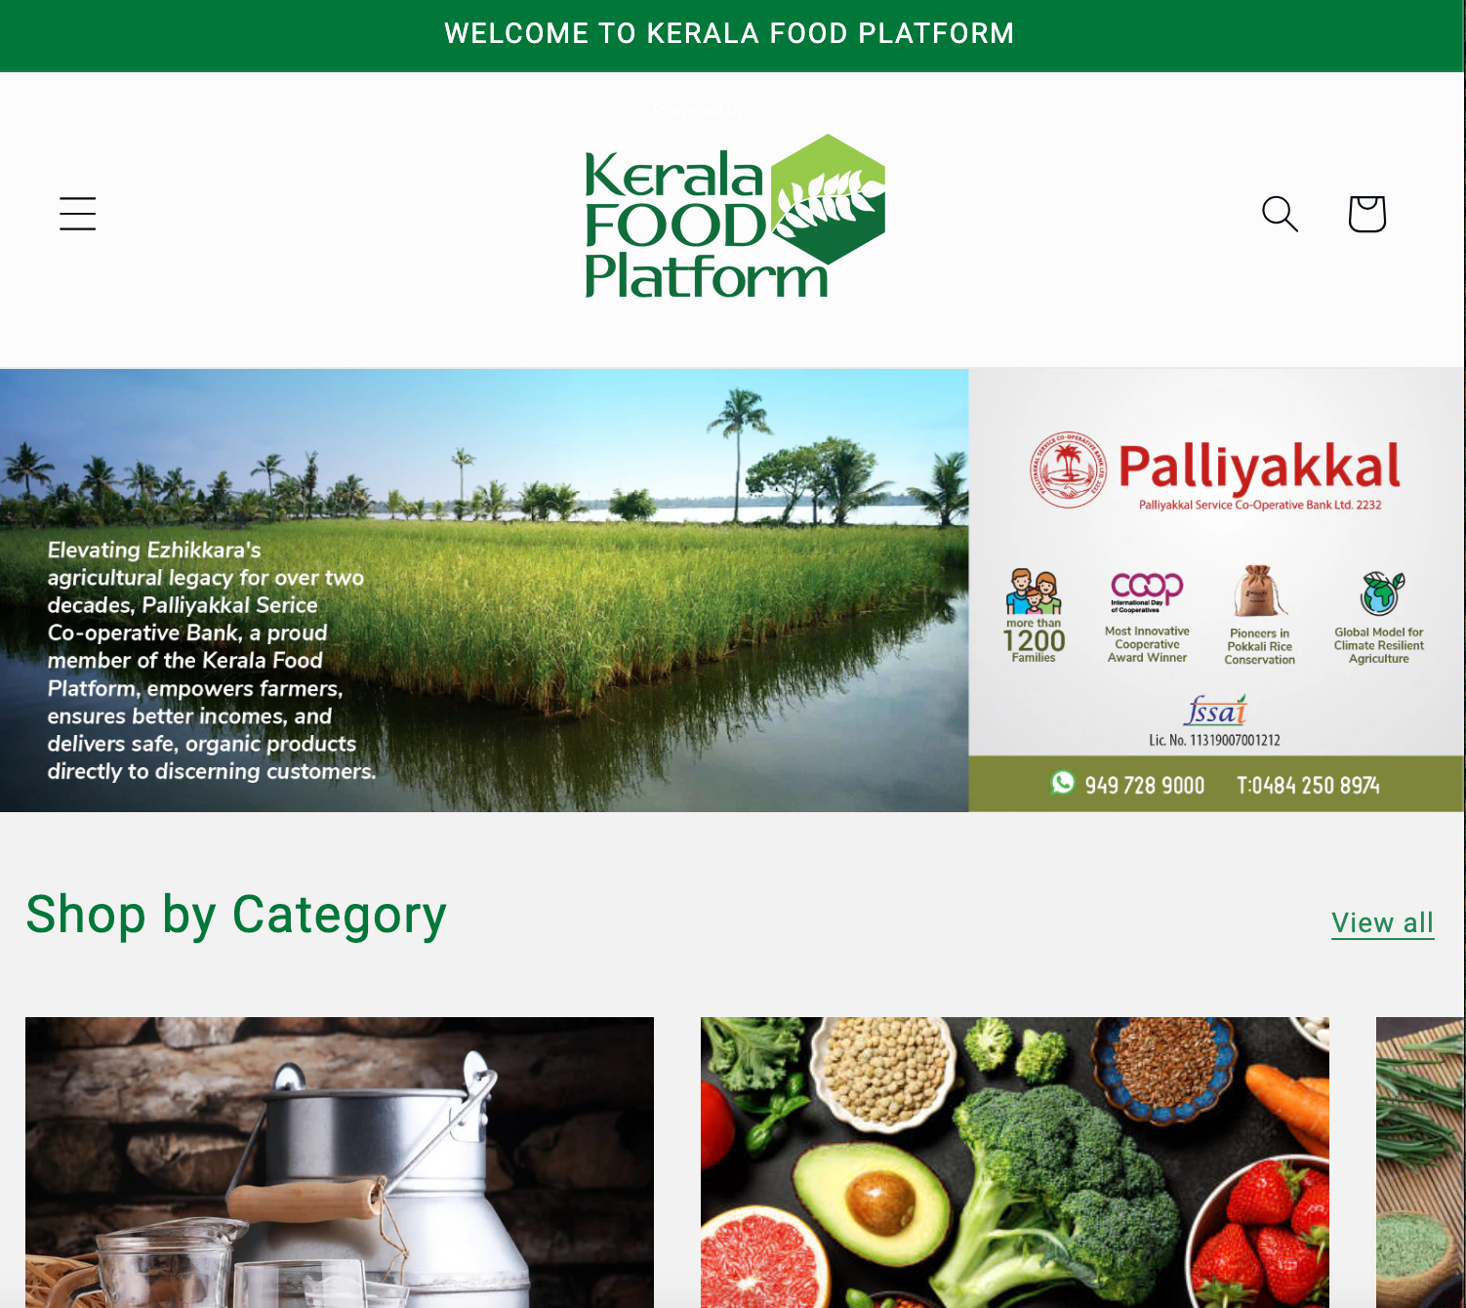Click the Pokkali rice sack icon
Image resolution: width=1466 pixels, height=1308 pixels.
click(x=1260, y=592)
